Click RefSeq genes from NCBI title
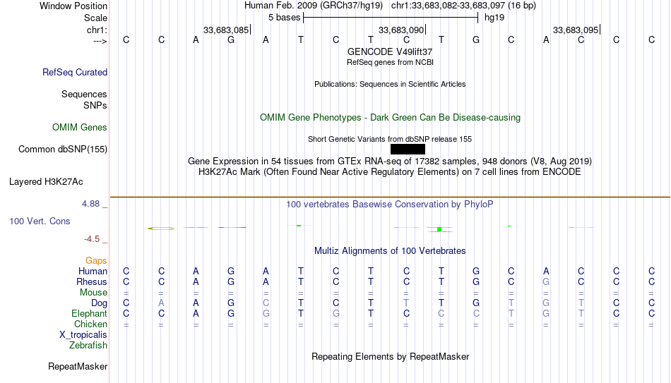 390,62
